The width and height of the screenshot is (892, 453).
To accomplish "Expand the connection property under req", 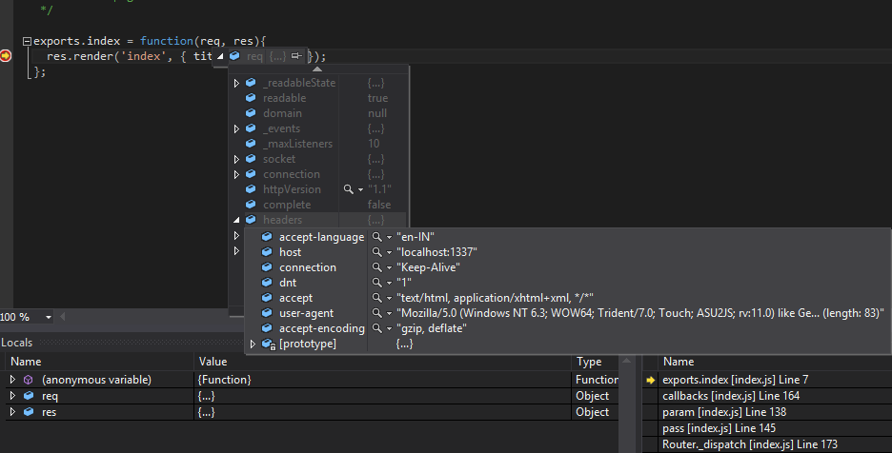I will [x=236, y=174].
